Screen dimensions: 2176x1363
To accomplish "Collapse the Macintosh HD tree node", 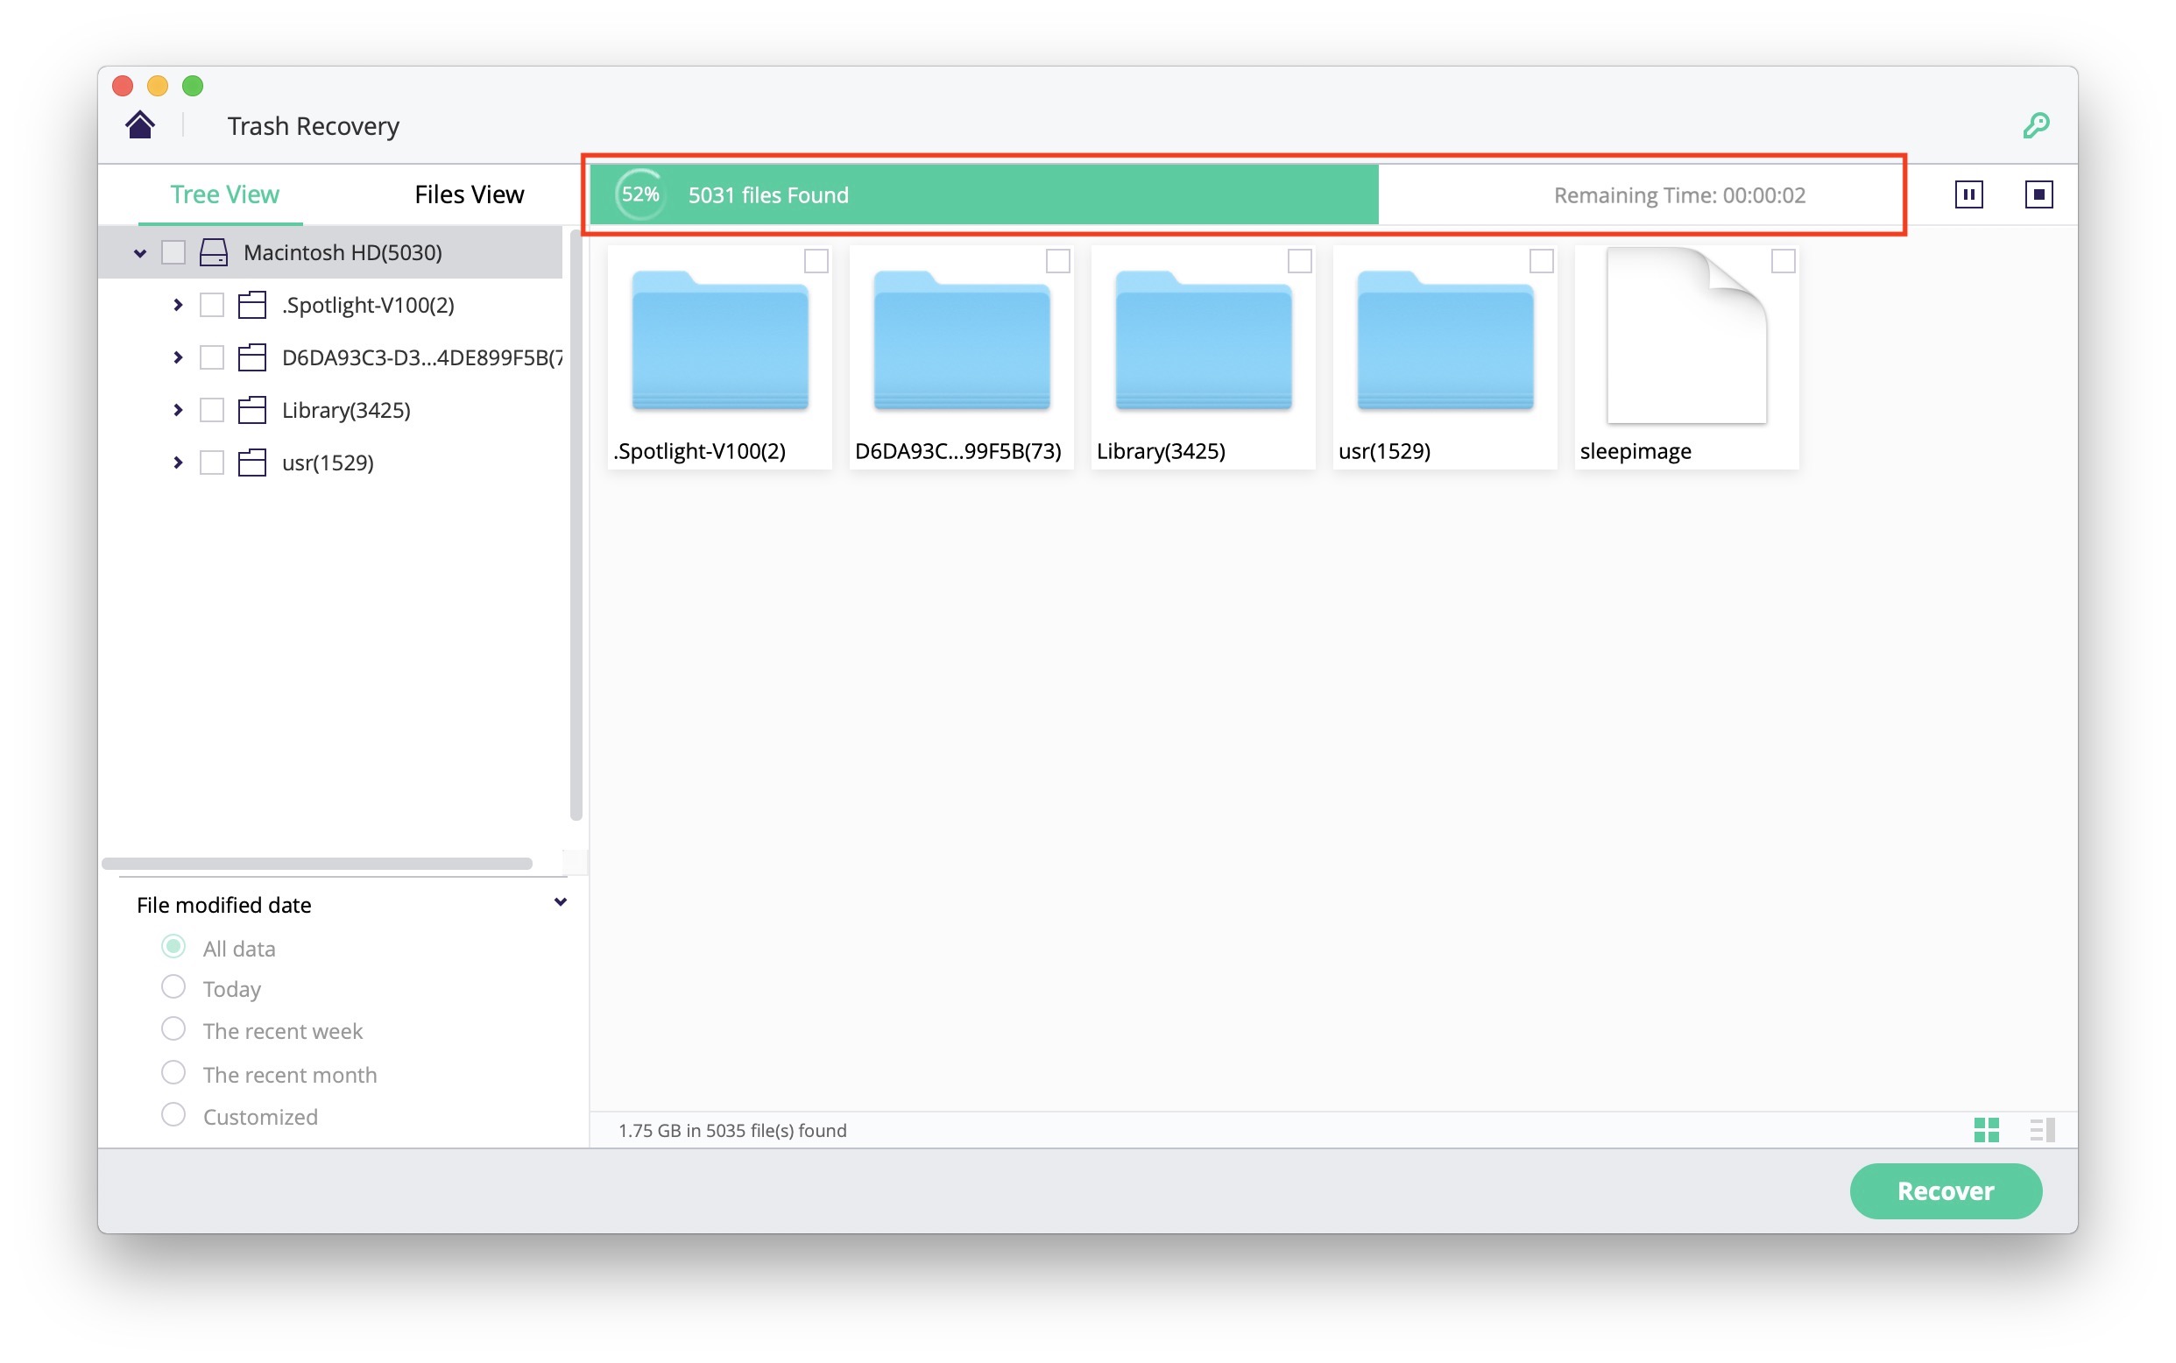I will 139,253.
